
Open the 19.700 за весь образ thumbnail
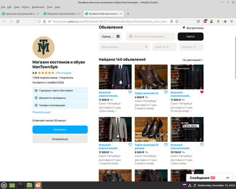click(187, 129)
